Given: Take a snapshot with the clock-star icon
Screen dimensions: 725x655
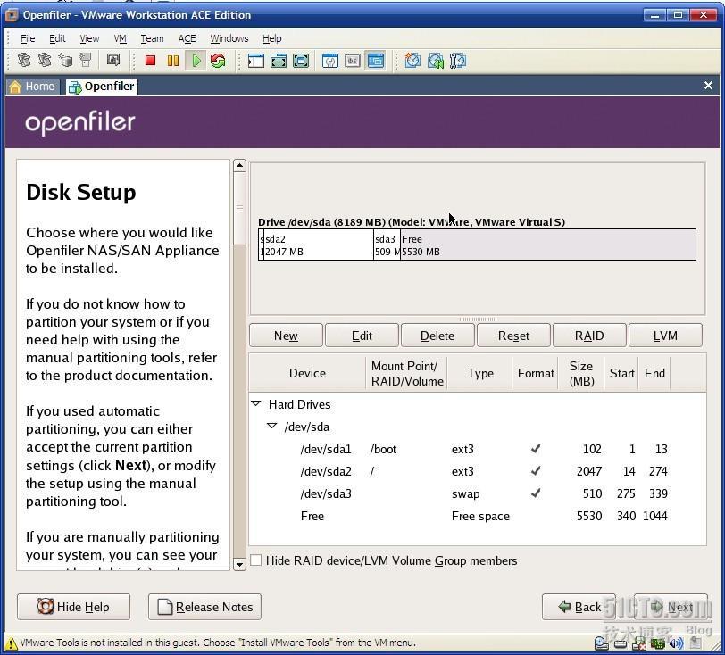Looking at the screenshot, I should coord(412,61).
